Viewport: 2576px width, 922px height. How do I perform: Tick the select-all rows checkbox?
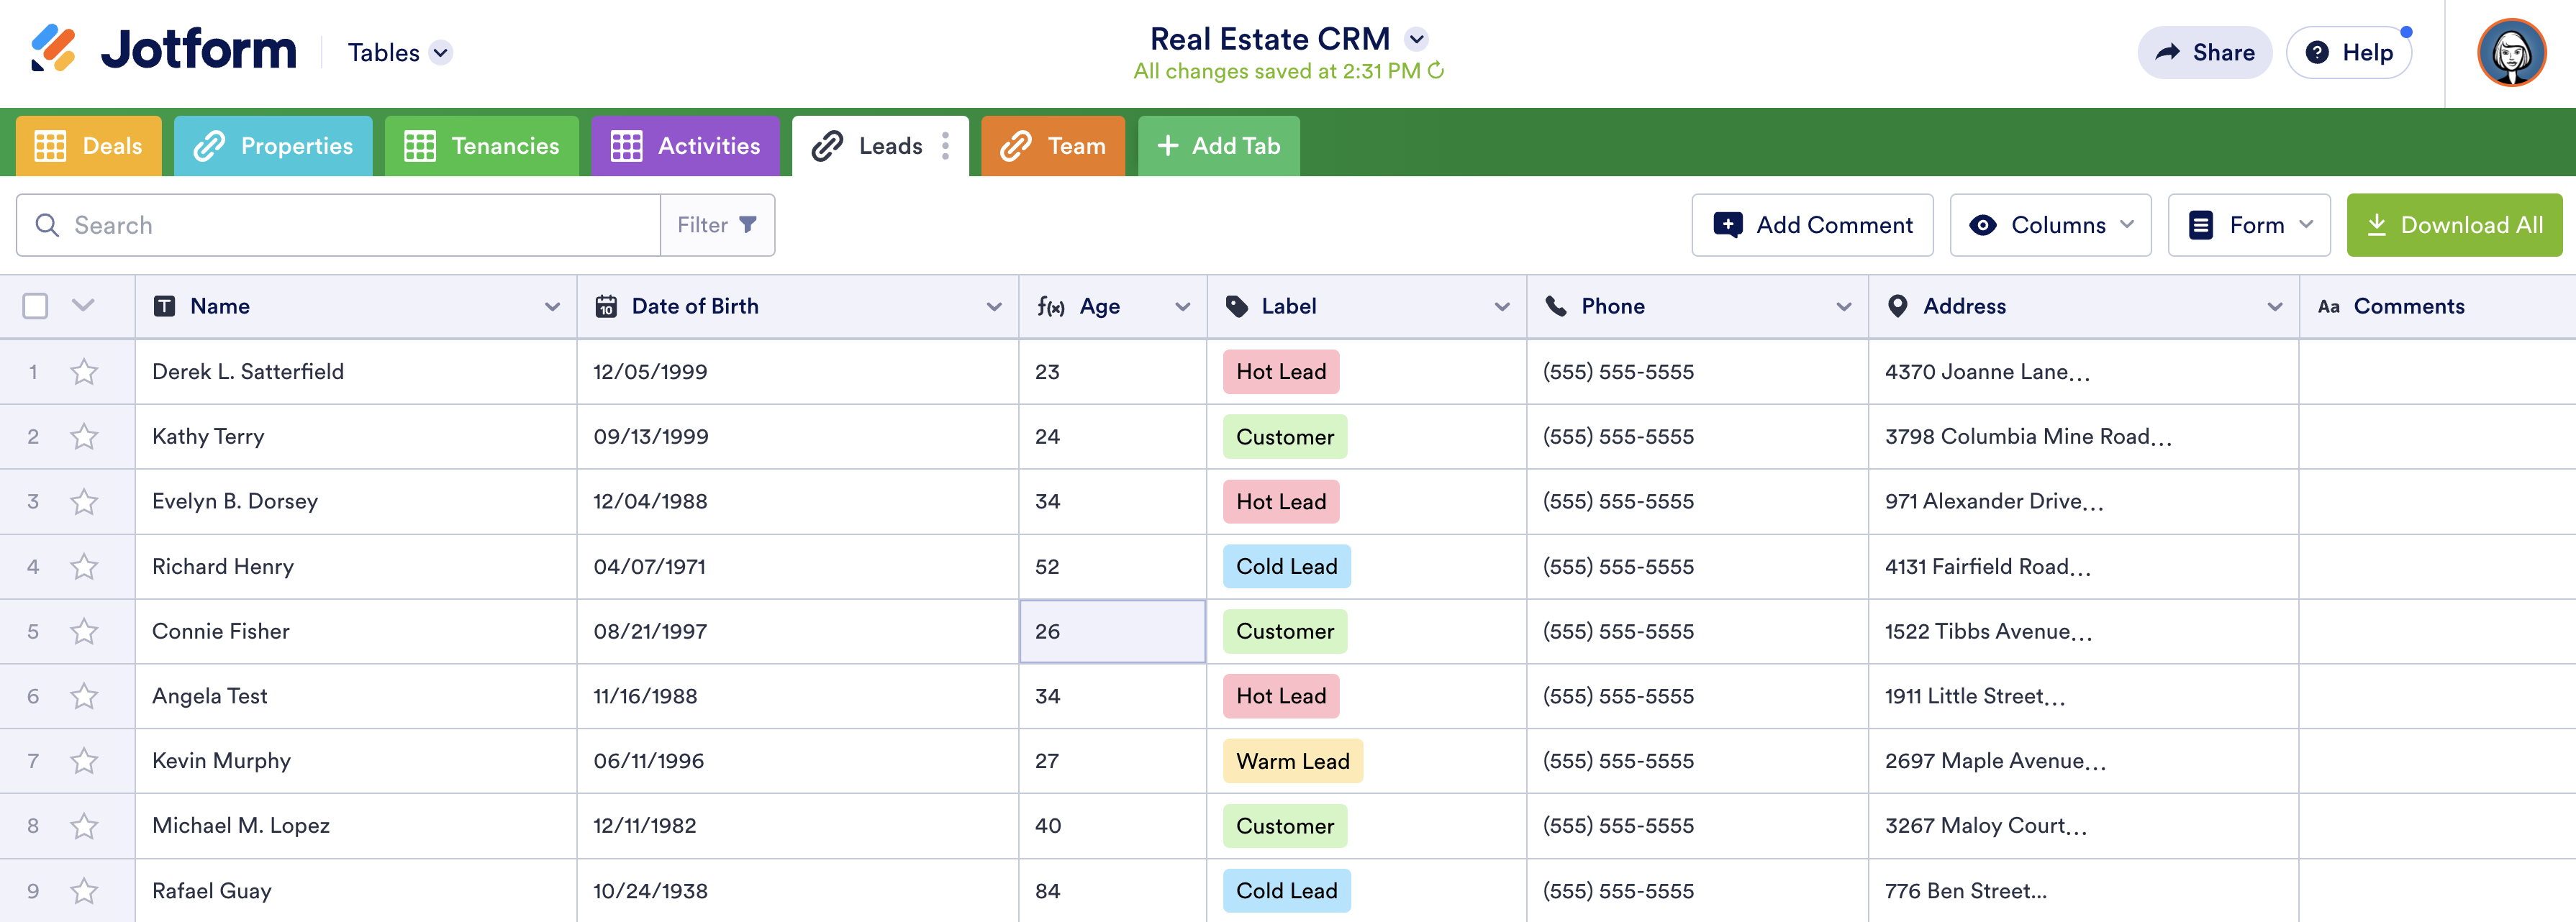(35, 306)
